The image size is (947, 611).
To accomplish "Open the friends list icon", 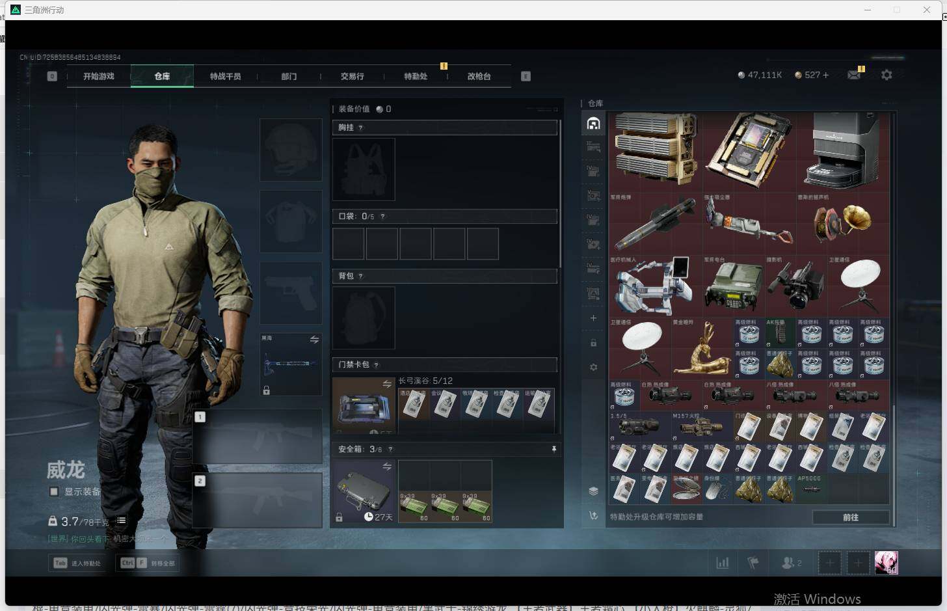I will coord(791,563).
